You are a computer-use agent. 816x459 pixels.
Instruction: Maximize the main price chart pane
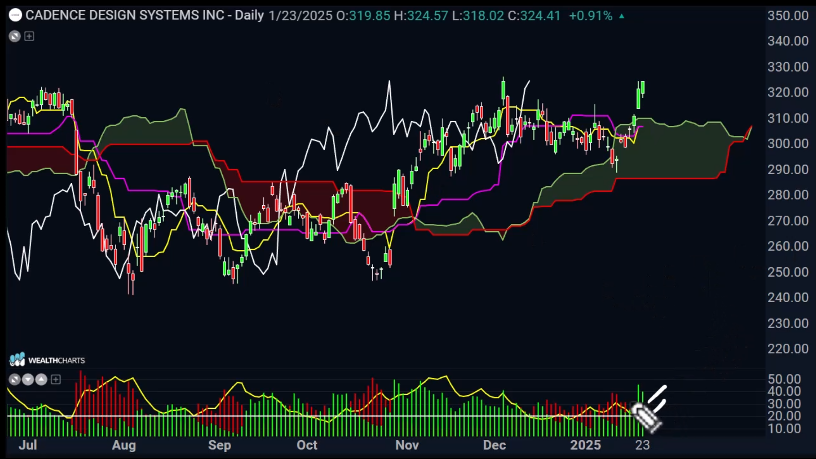[x=15, y=36]
